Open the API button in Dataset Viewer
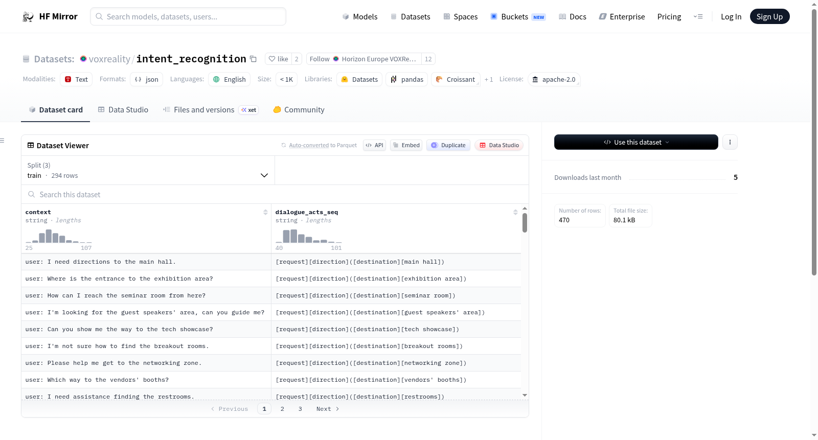 click(374, 145)
